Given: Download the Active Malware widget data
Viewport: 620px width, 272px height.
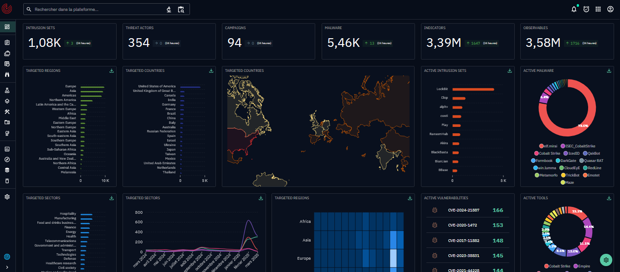Looking at the screenshot, I should [609, 71].
